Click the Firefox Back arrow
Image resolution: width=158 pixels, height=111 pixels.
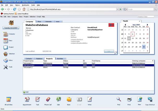(x=2, y=9)
